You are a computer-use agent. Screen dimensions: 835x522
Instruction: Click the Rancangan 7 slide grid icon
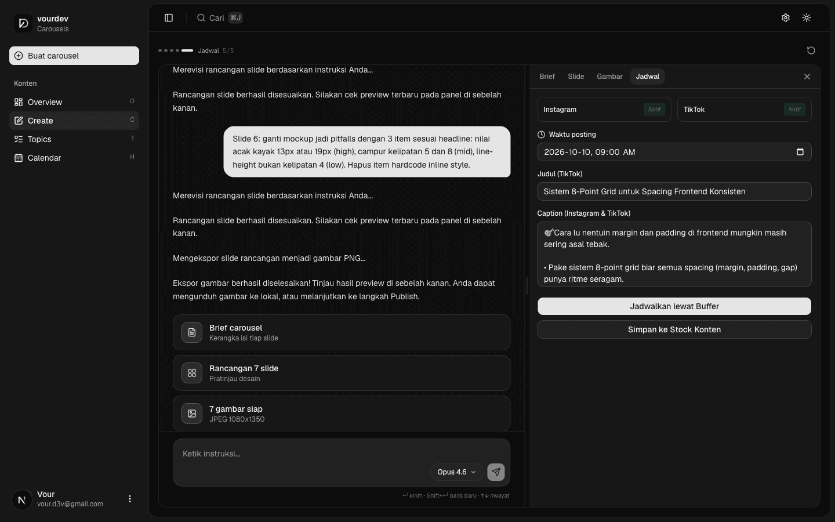[x=192, y=373]
